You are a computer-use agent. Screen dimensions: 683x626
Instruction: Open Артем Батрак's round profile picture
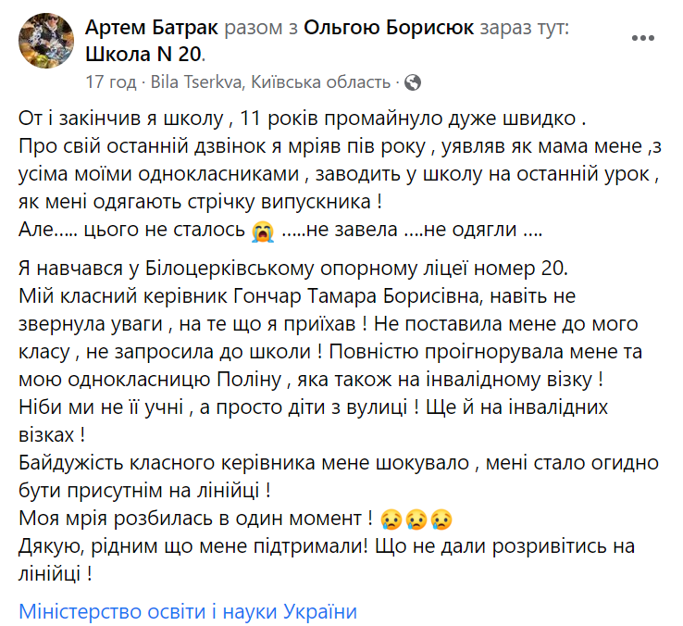click(45, 41)
